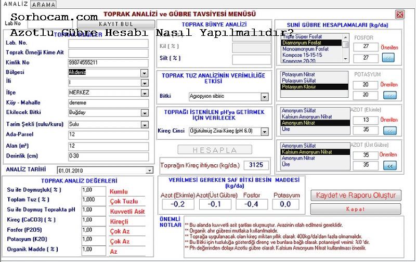
Task: Close the window with the red X icon
Action: click(400, 14)
